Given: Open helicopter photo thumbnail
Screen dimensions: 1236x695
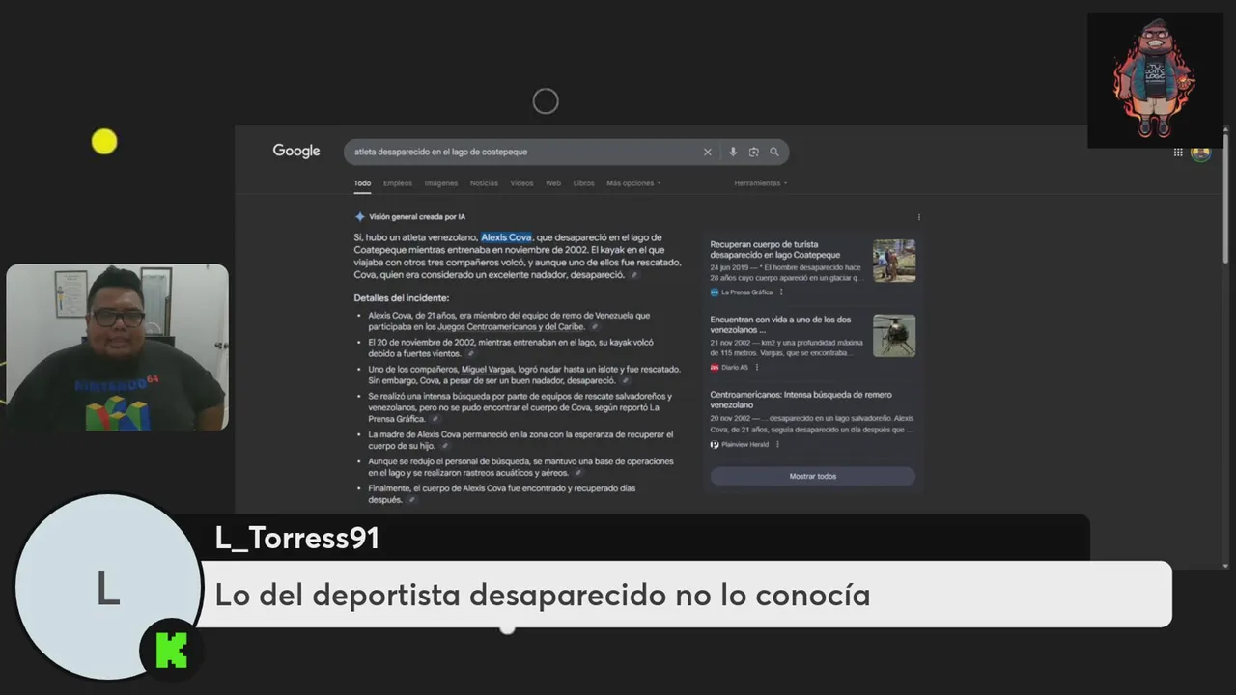Looking at the screenshot, I should pyautogui.click(x=894, y=336).
